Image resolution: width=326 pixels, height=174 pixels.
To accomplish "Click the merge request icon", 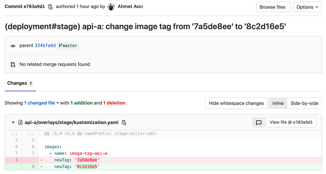I will point(13,64).
